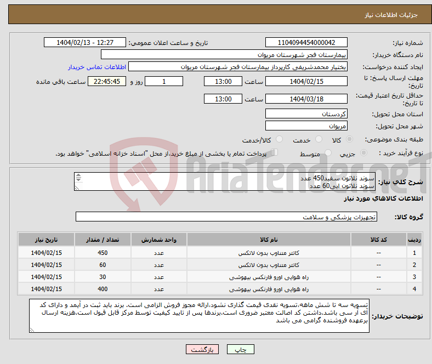Click row 3 item name راه هوایی اورو فارنکس

tap(269, 277)
